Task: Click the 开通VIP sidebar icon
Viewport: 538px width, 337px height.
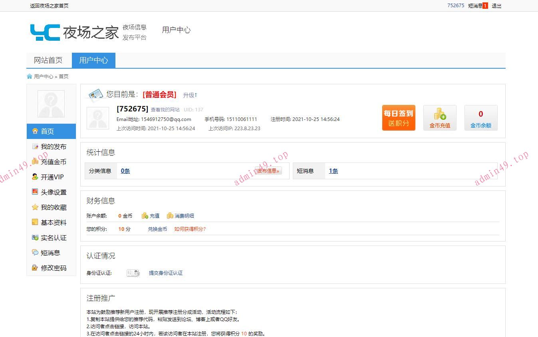Action: tap(35, 177)
